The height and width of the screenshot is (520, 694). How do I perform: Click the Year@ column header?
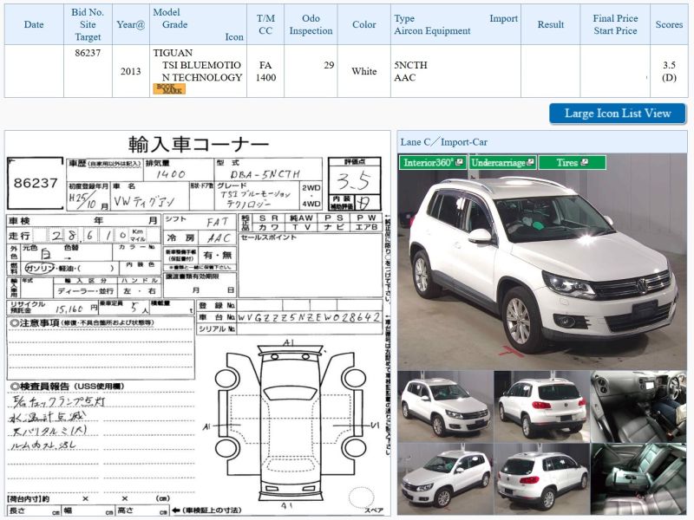(131, 24)
